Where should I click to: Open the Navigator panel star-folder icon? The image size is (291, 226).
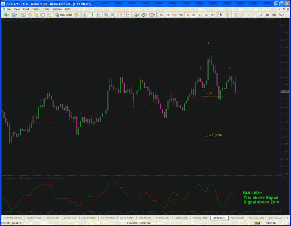click(36, 15)
